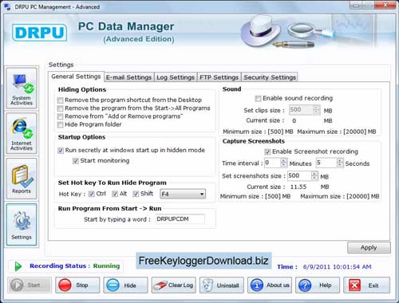The width and height of the screenshot is (399, 303).
Task: Click the greyed Start button
Action: [30, 285]
